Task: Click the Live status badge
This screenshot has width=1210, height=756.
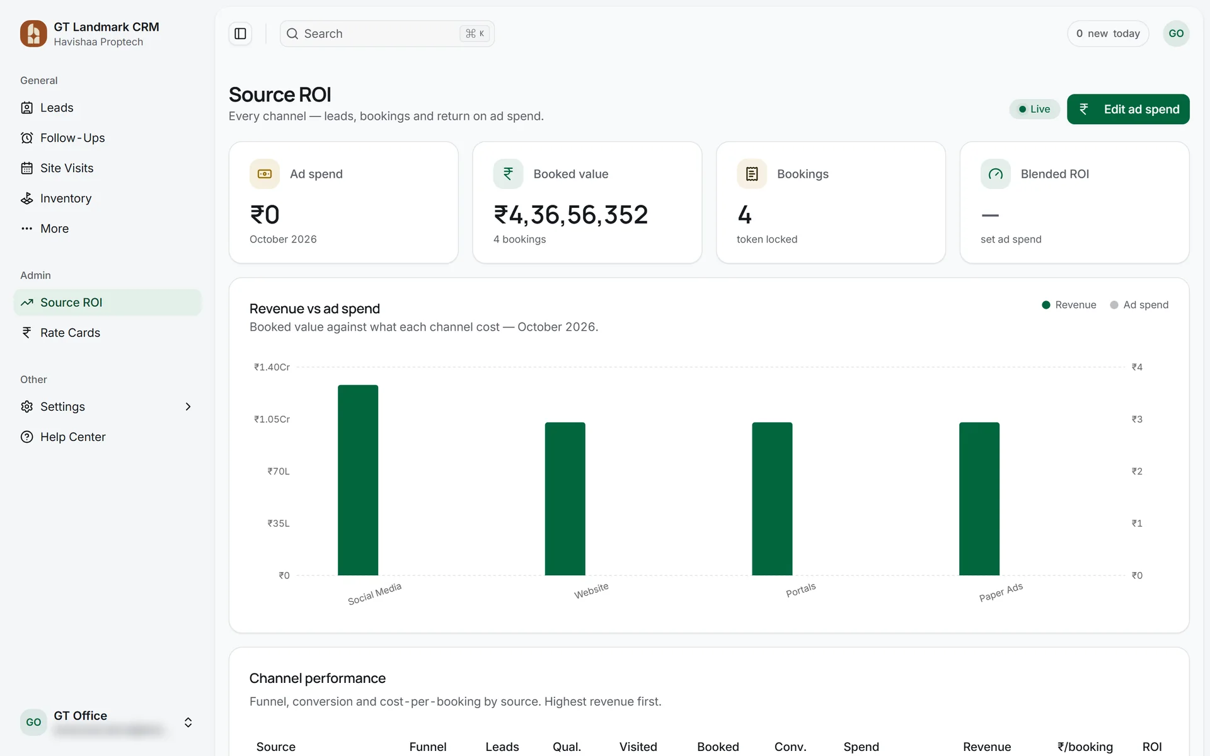Action: coord(1034,109)
